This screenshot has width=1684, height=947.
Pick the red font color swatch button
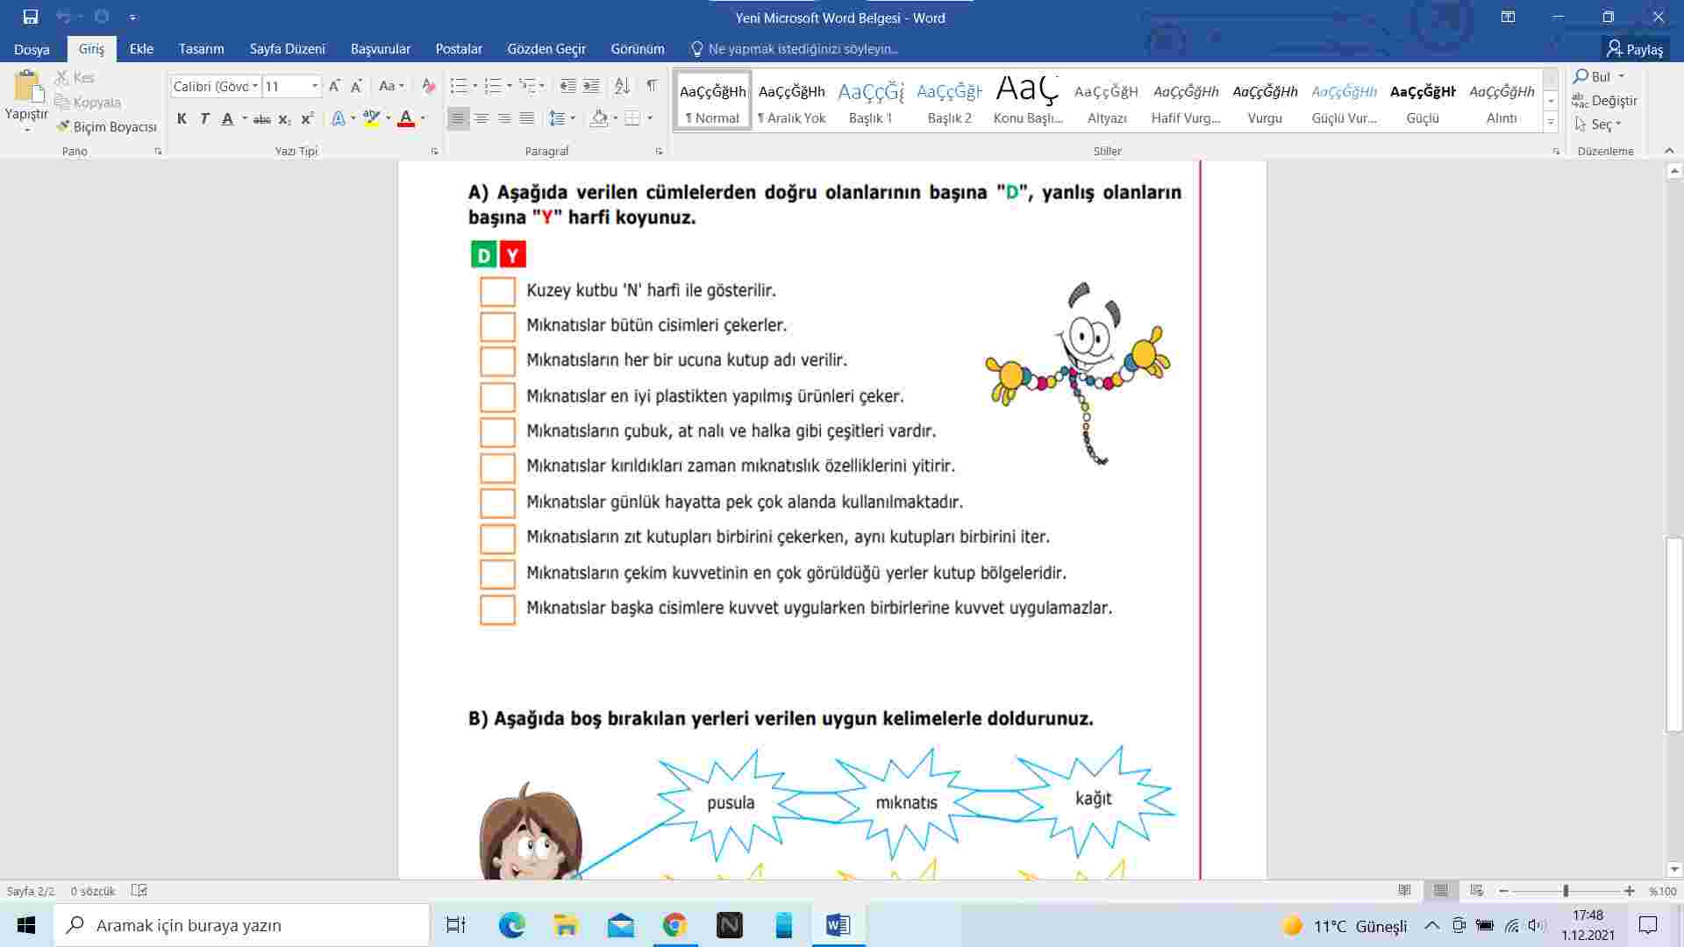coord(405,118)
